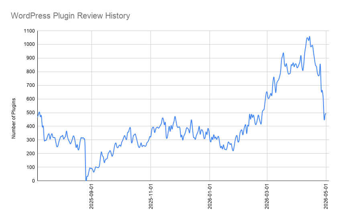Click the 2026-01-01 date label

click(x=210, y=196)
